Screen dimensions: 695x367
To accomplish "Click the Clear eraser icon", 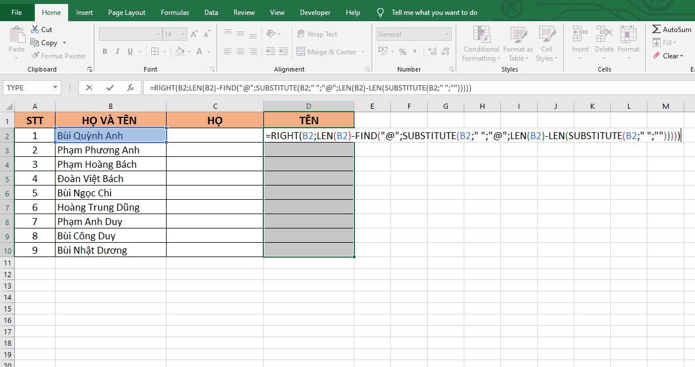I will click(x=657, y=56).
